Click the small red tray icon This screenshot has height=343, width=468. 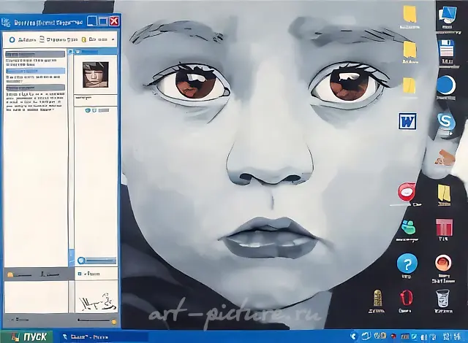(x=393, y=336)
